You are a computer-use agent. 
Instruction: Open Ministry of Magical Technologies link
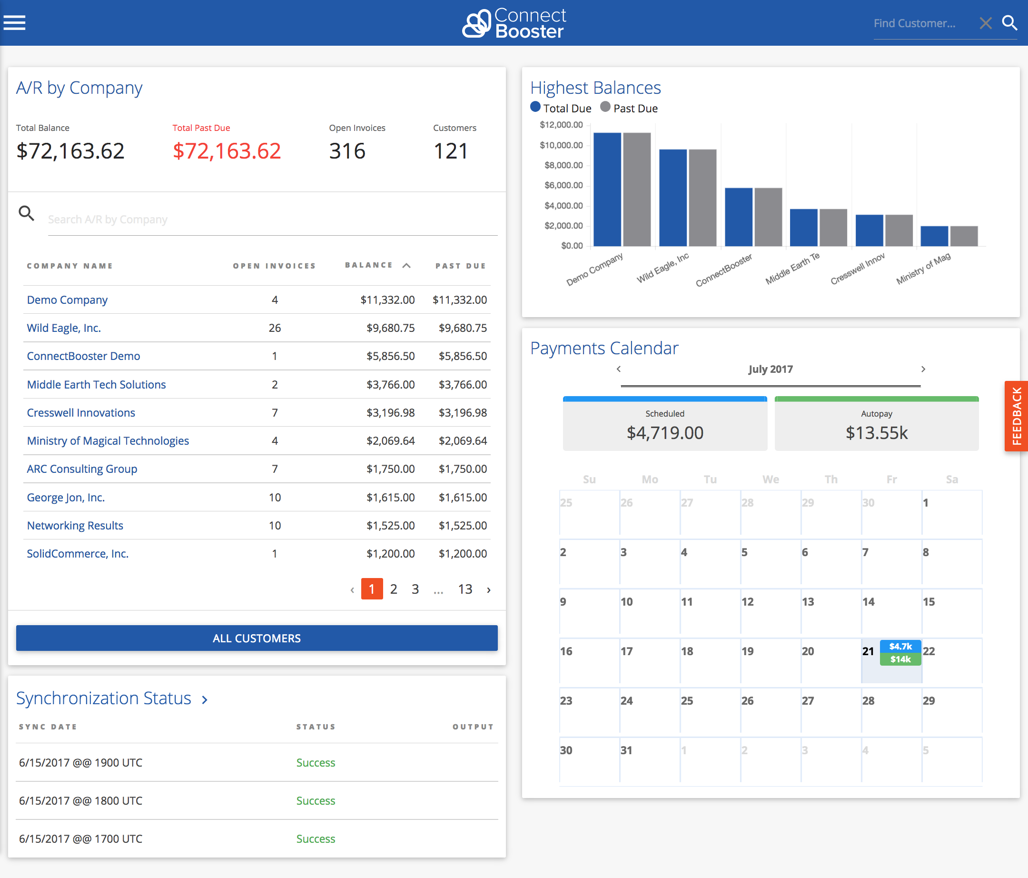click(x=108, y=441)
